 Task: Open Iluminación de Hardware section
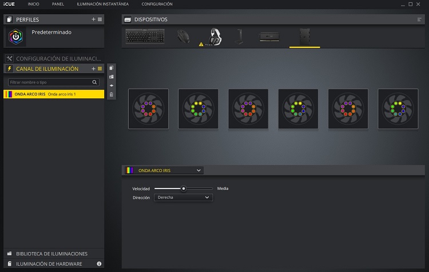(x=49, y=263)
